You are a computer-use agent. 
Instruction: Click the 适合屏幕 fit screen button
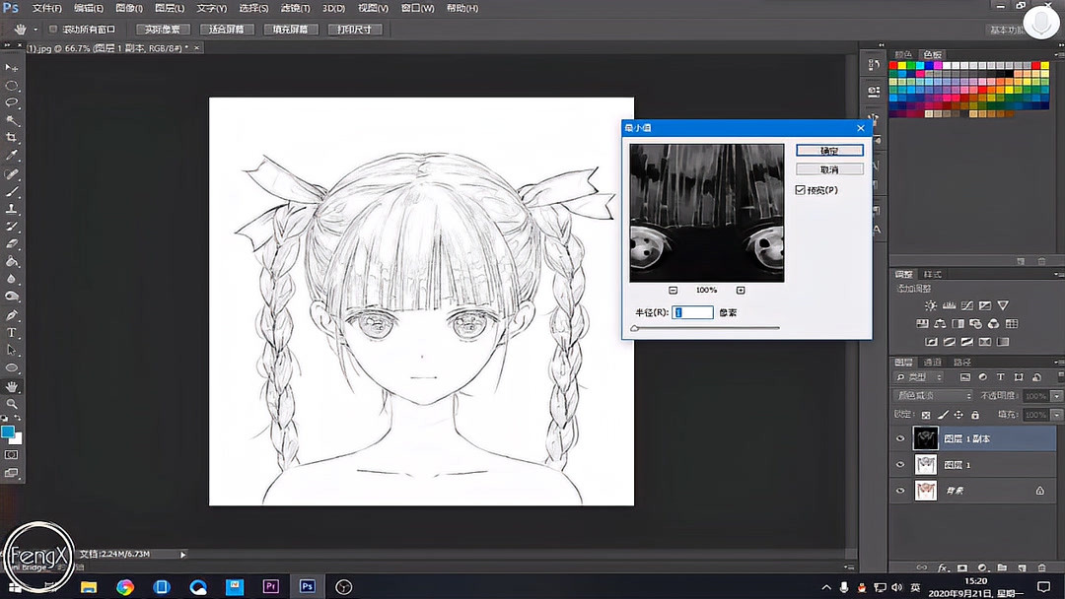click(225, 29)
